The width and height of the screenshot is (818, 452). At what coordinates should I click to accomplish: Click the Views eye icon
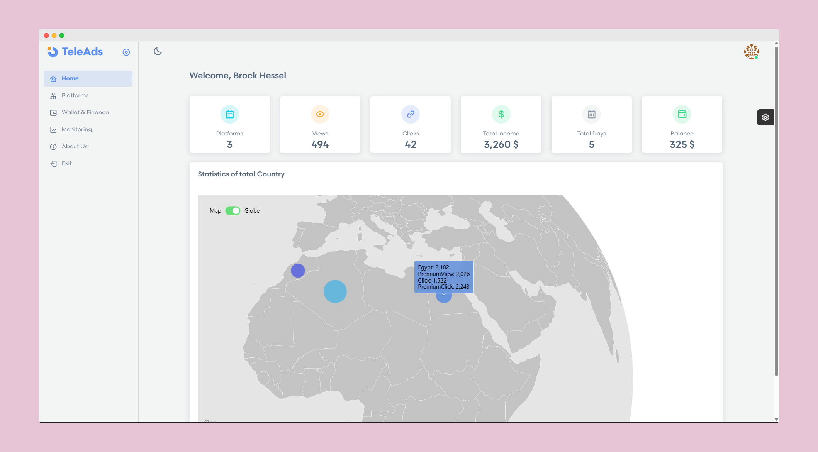tap(320, 114)
